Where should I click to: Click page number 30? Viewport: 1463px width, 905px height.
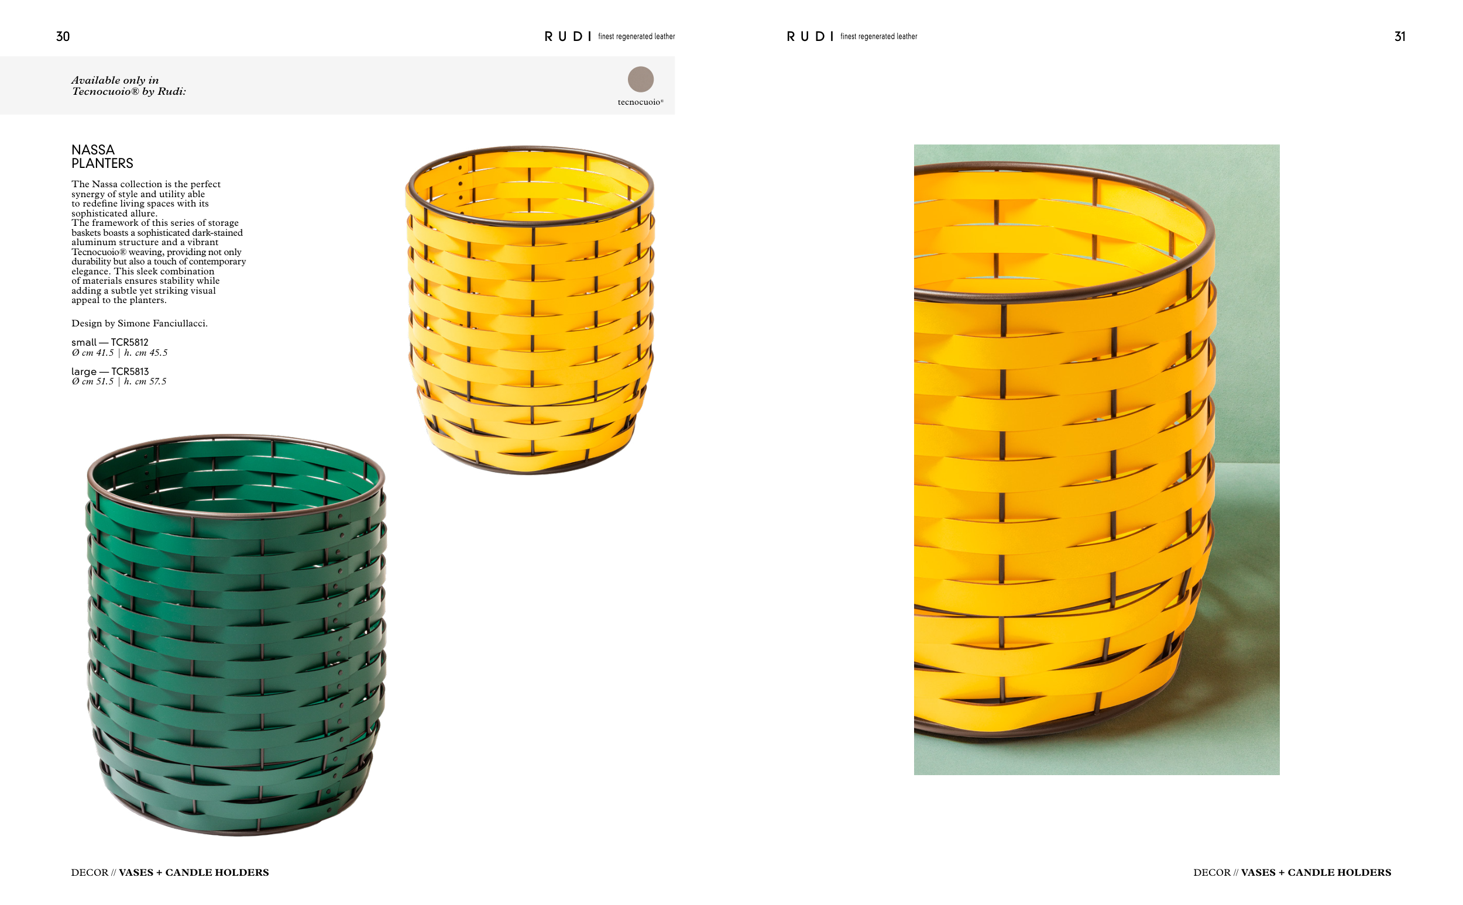coord(63,36)
